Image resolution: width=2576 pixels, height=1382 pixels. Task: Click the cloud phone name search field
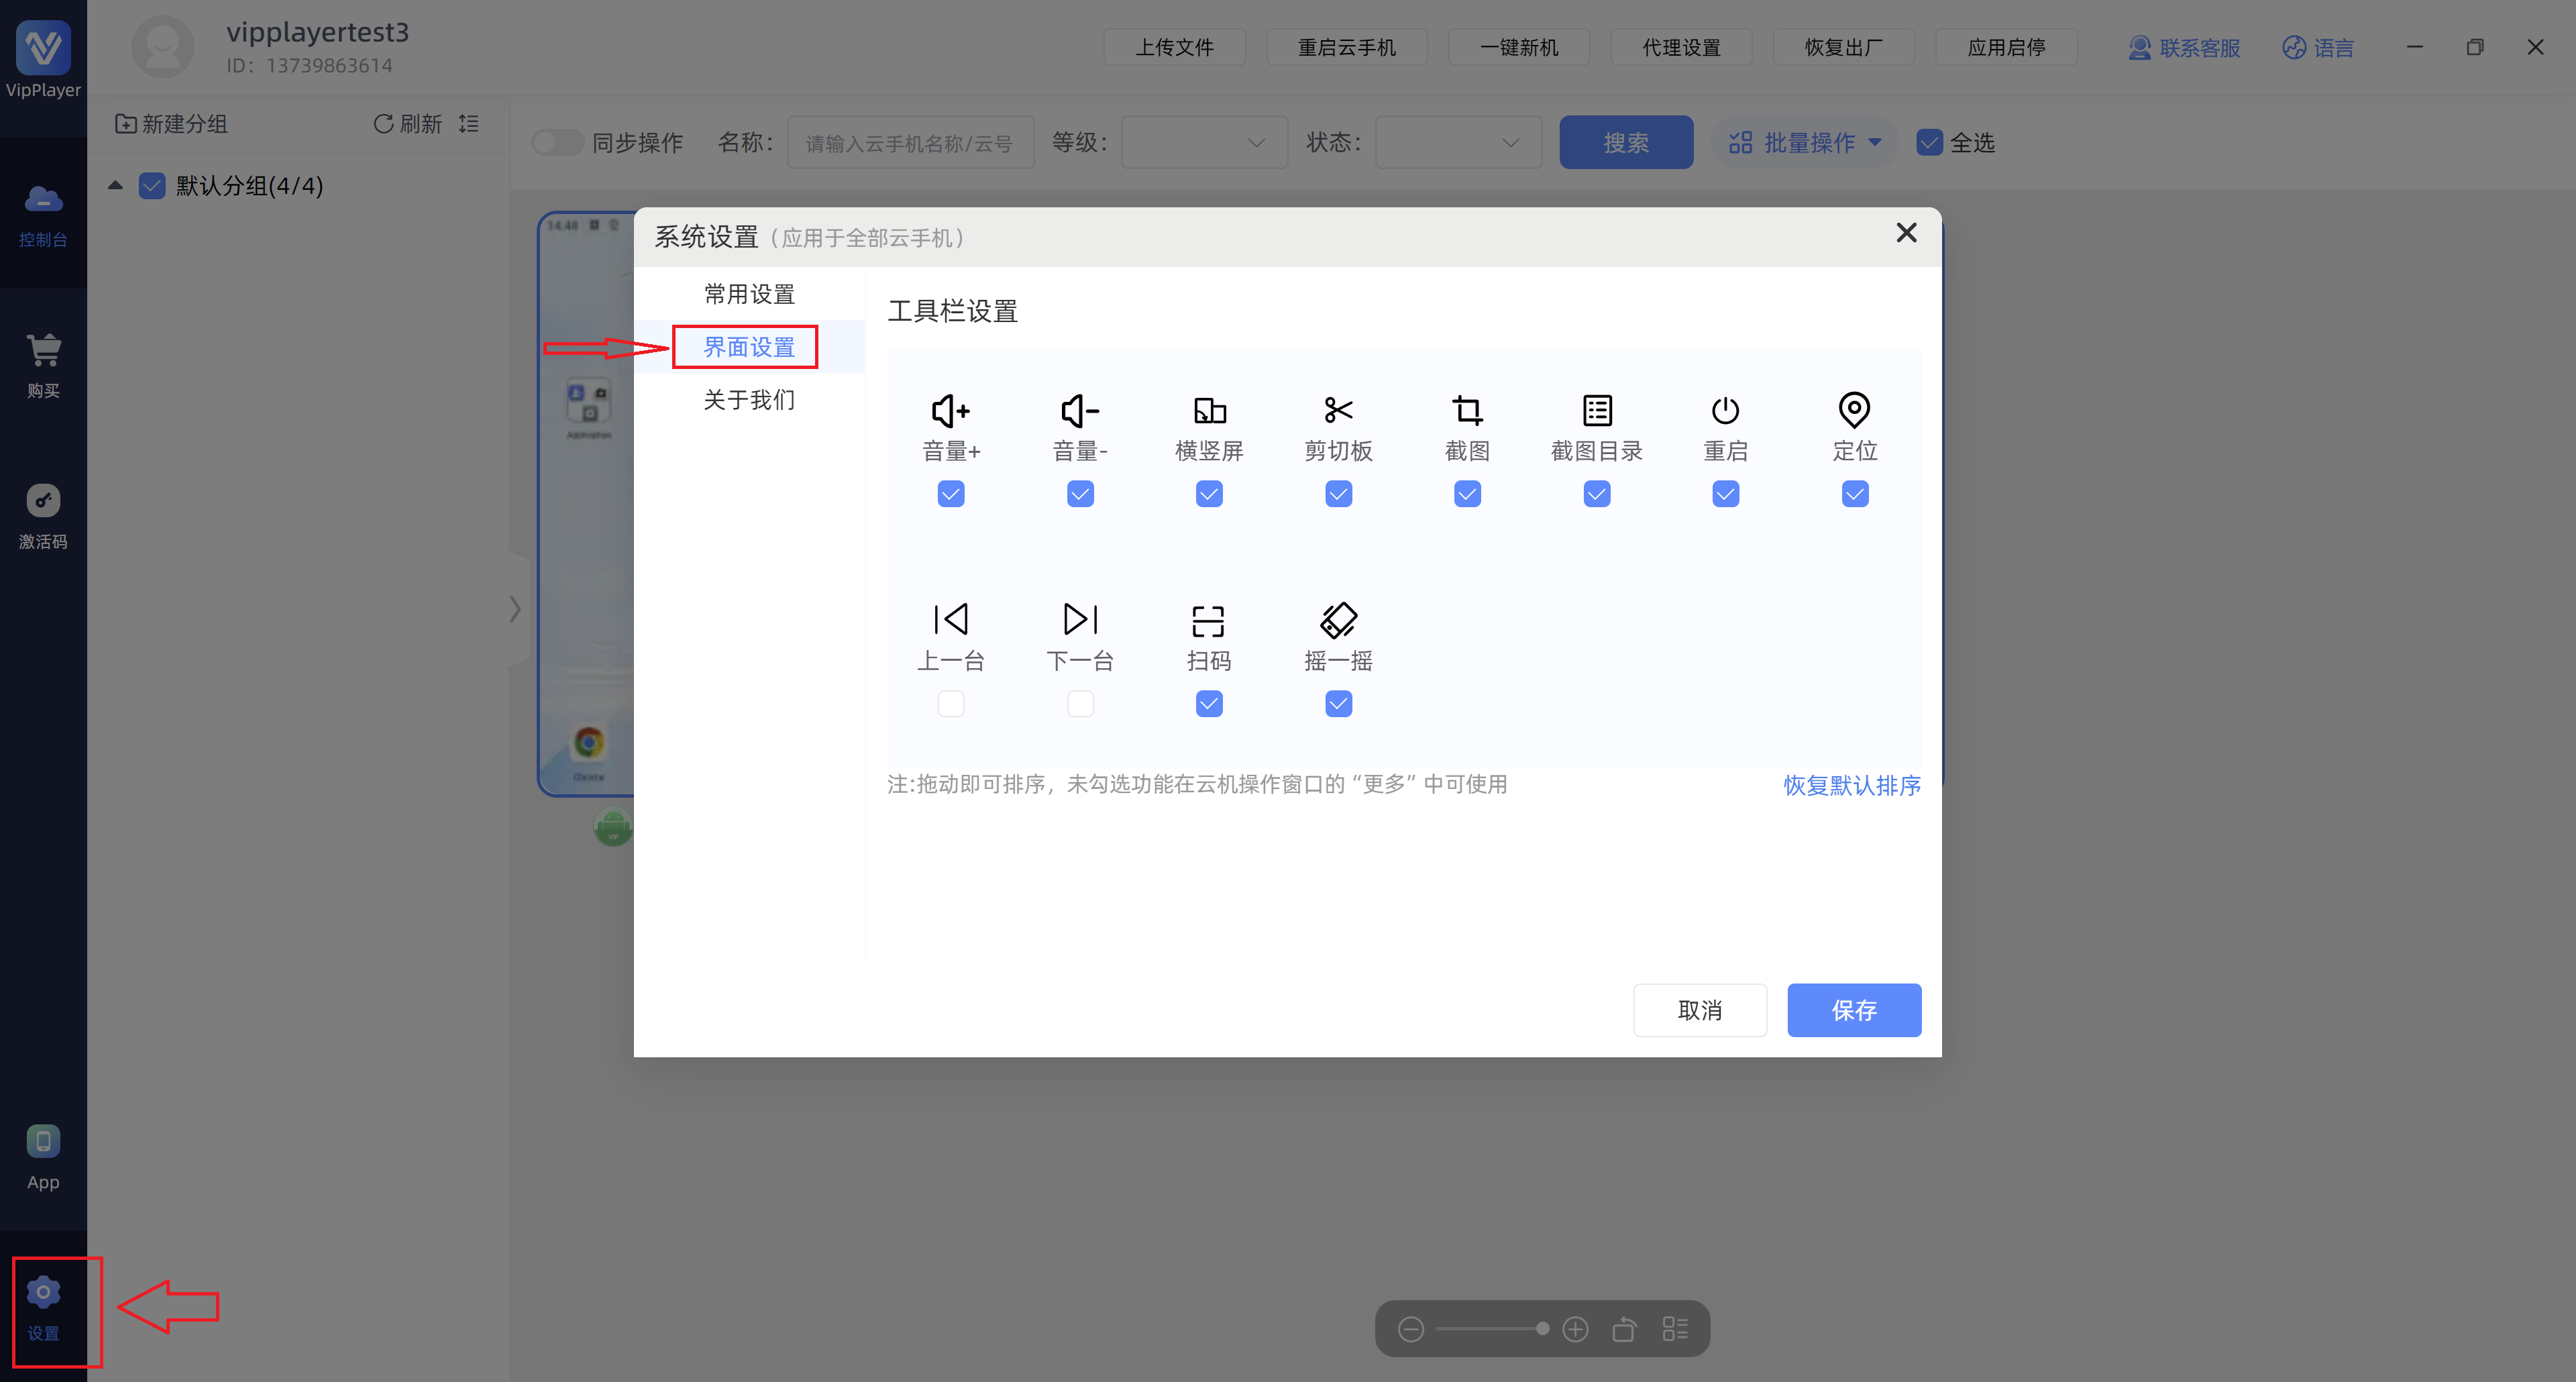click(x=909, y=143)
